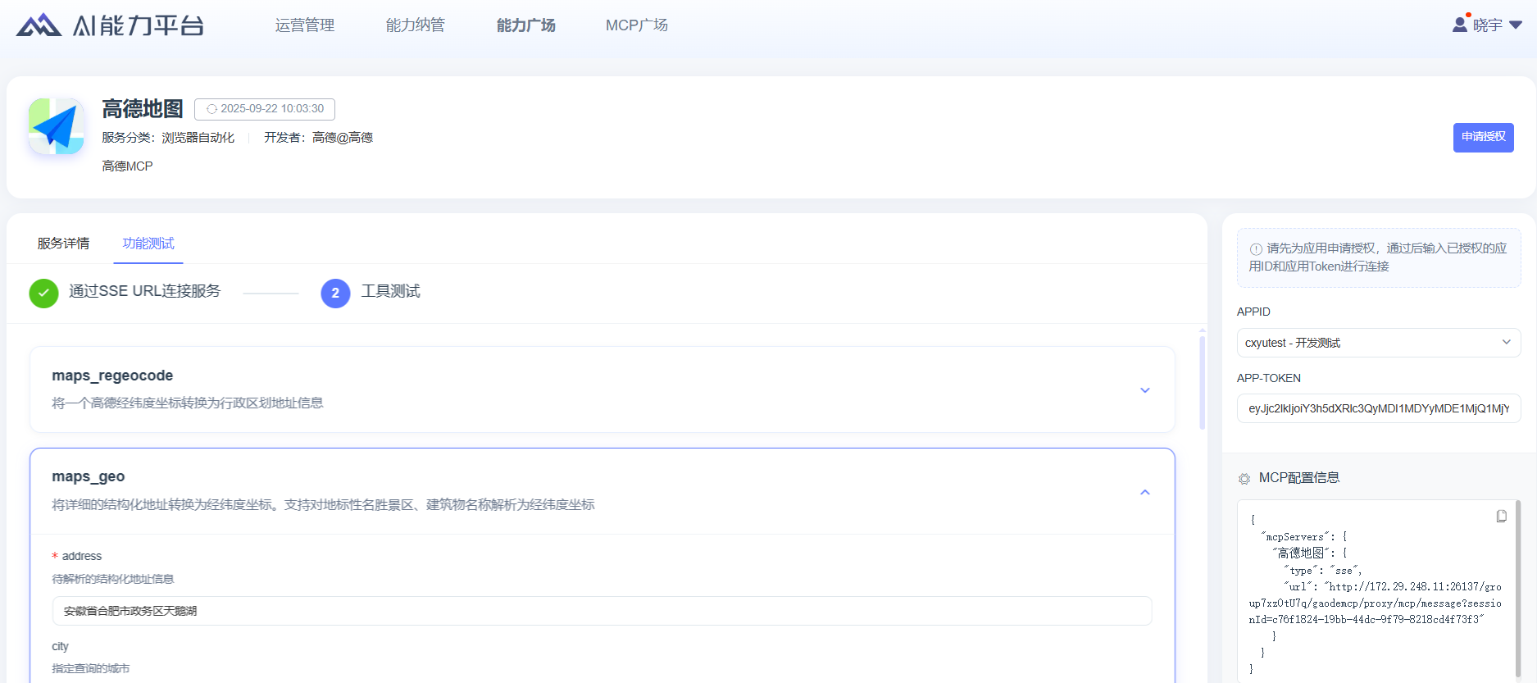The height and width of the screenshot is (683, 1537).
Task: Go to 运营管理 menu
Action: click(305, 25)
